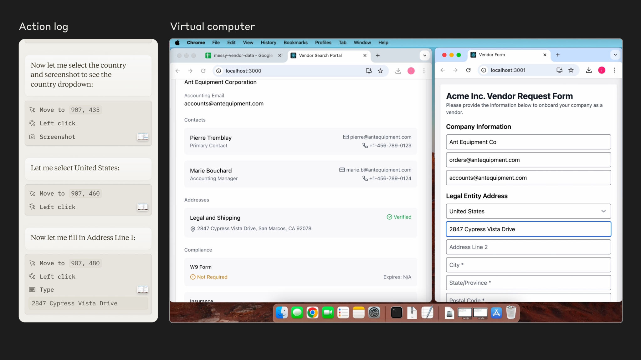Image resolution: width=641 pixels, height=360 pixels.
Task: Open Chrome browser History menu
Action: pyautogui.click(x=268, y=42)
